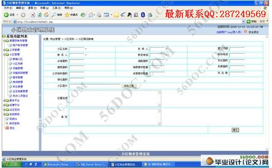The image size is (272, 168).
Task: Switch to the SQL Server Enterprise taskbar item
Action: point(91,164)
